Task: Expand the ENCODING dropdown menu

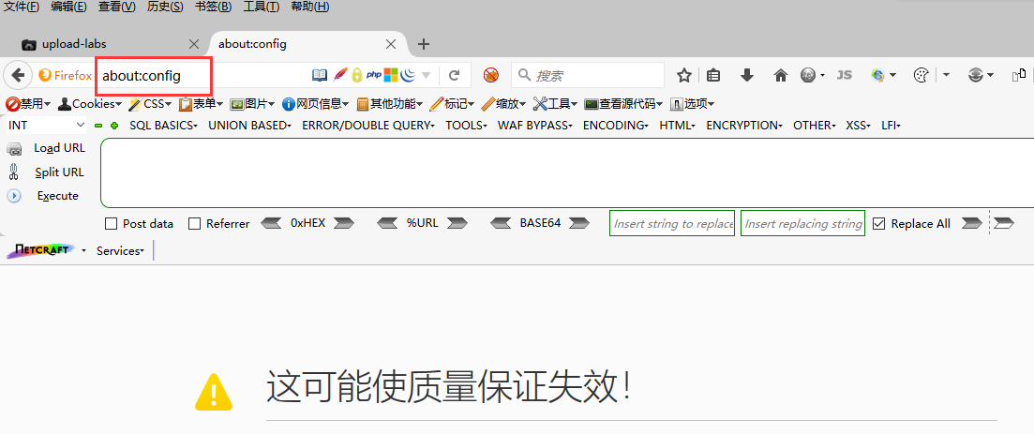Action: pos(615,126)
